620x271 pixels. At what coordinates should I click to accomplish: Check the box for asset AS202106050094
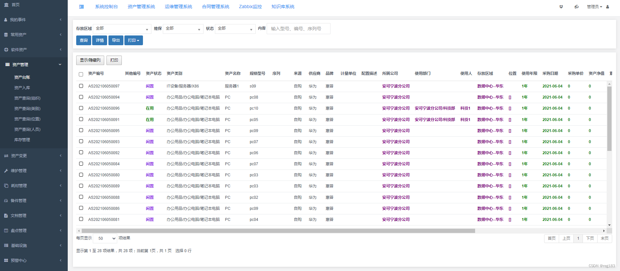pyautogui.click(x=81, y=97)
